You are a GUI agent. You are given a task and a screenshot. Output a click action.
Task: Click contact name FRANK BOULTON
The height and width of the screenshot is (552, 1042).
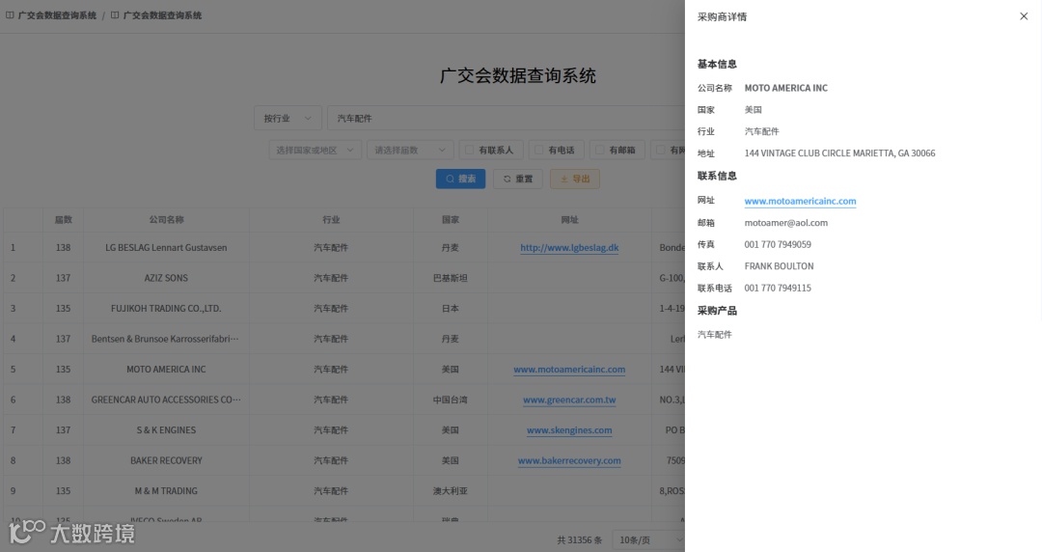779,266
